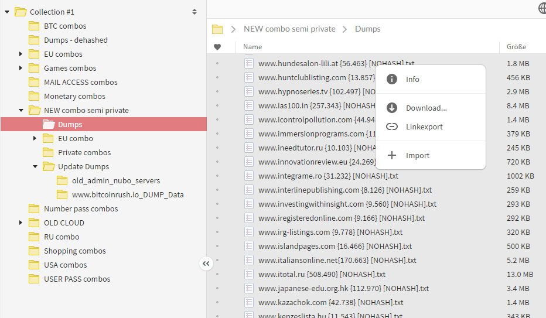Toggle favorite dot for www.islandpages.com

pyautogui.click(x=217, y=246)
